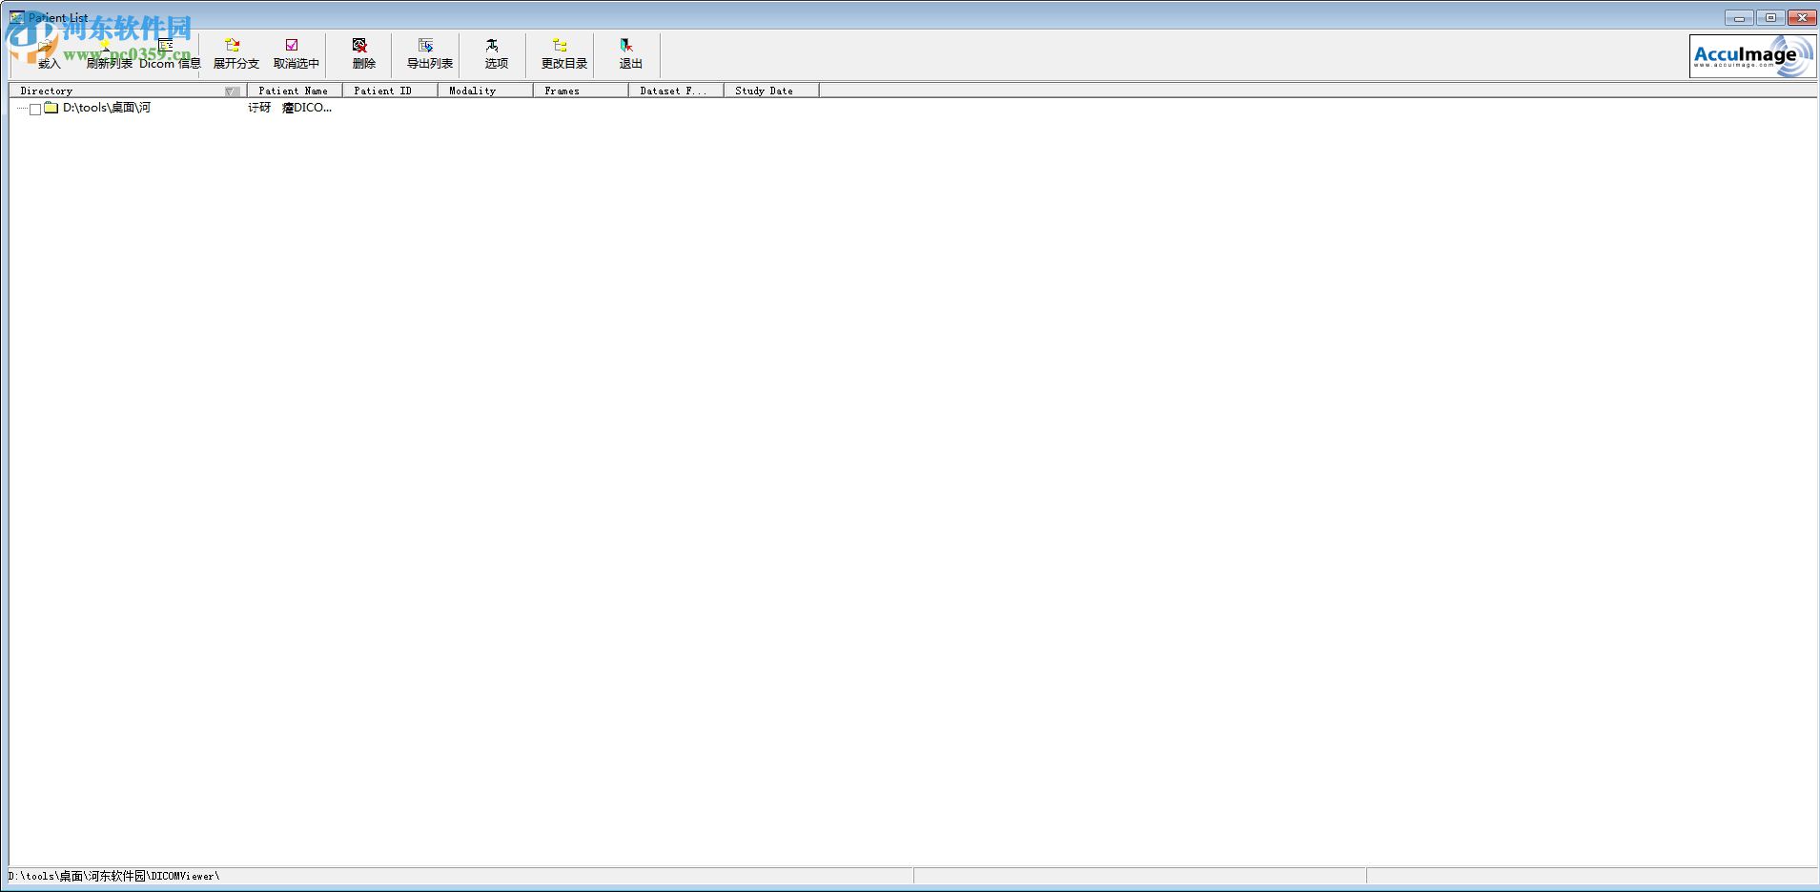
Task: Clear selection with 取消选中
Action: (296, 53)
